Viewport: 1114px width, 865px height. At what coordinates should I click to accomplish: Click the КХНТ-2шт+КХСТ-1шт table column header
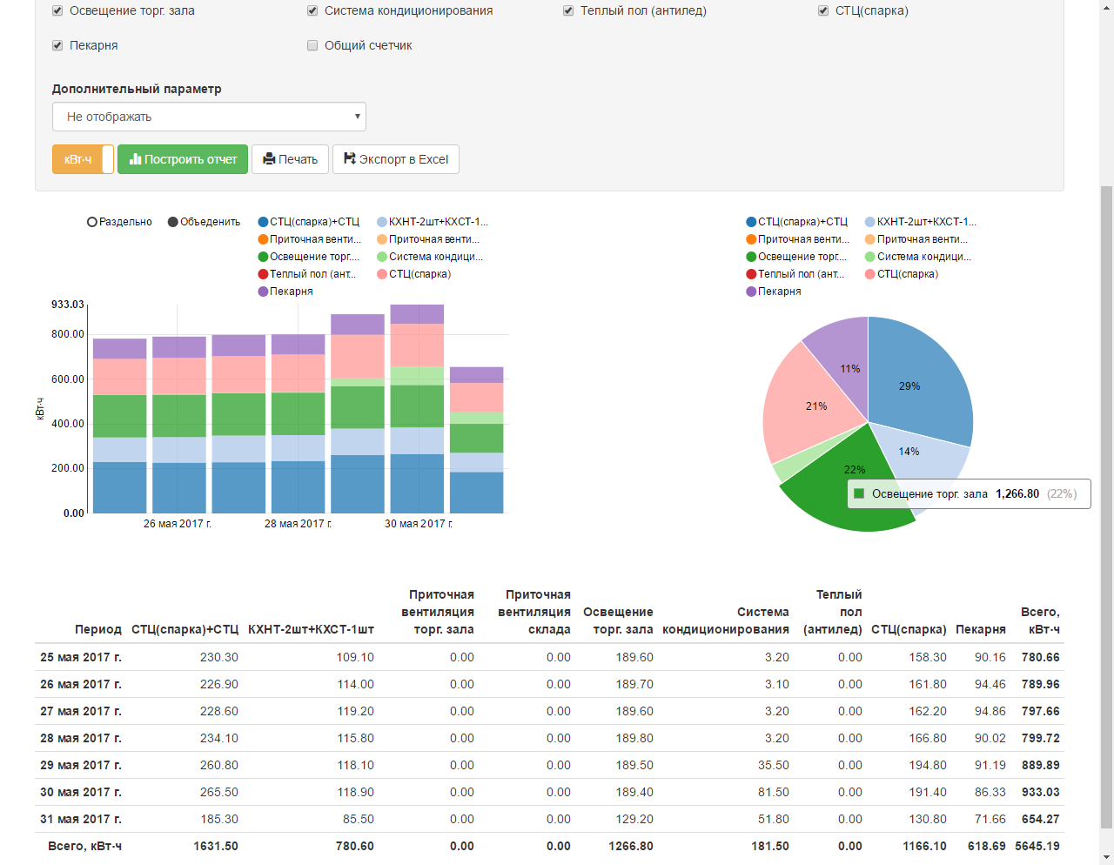(311, 629)
